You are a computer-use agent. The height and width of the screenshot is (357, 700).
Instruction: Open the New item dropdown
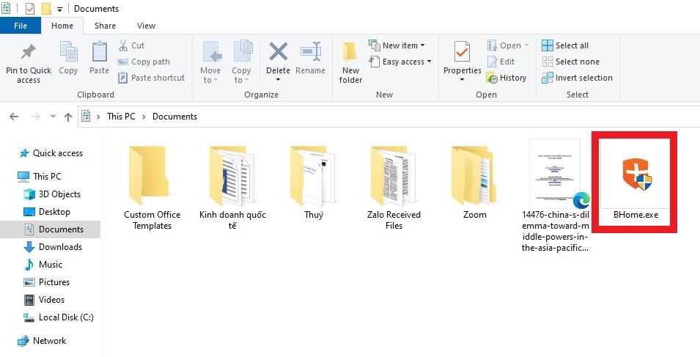point(397,45)
